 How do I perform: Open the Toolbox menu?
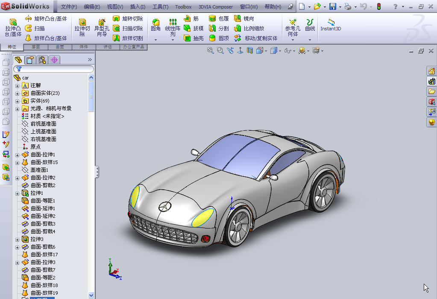pos(183,7)
